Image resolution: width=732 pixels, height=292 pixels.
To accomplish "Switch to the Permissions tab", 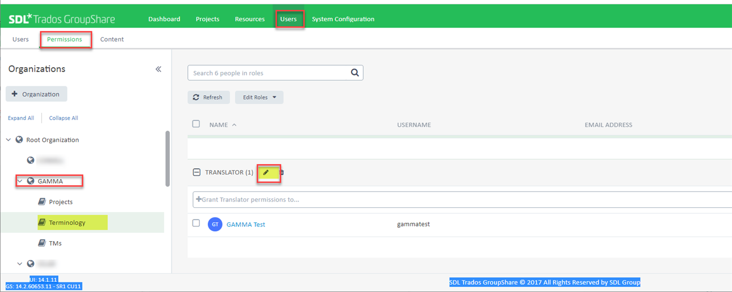I will 65,39.
